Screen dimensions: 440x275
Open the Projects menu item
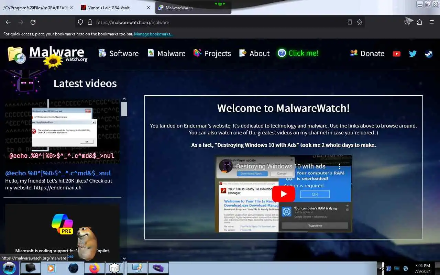[x=212, y=53]
